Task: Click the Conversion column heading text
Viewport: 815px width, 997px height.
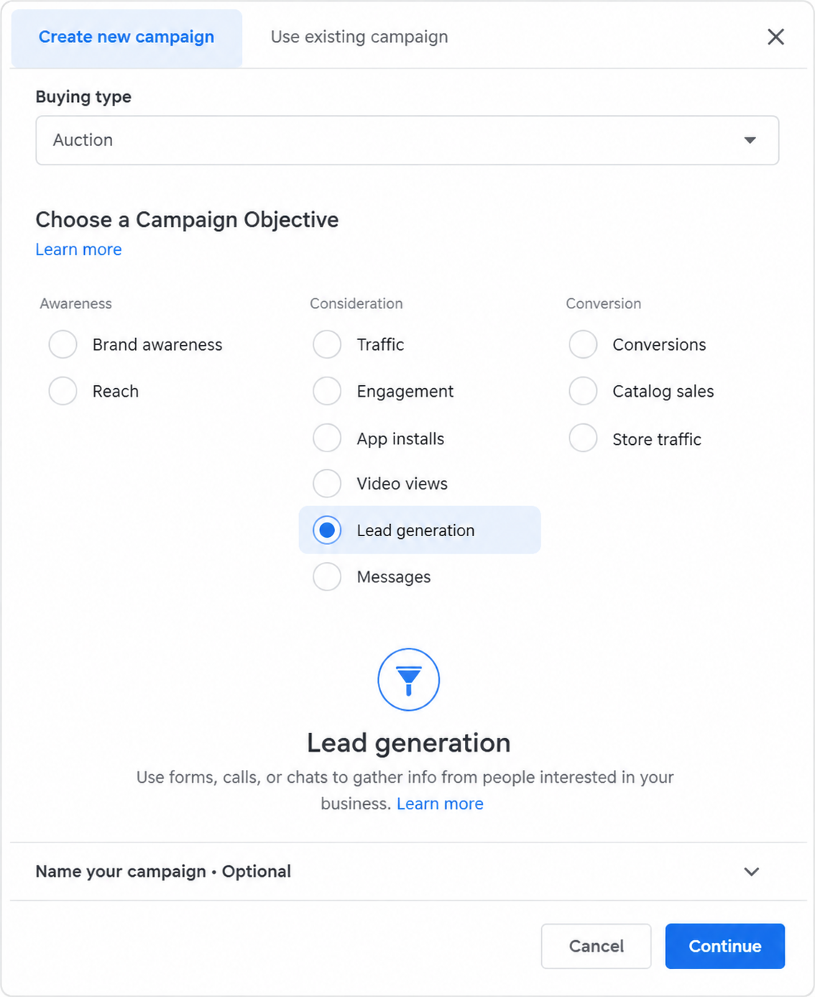Action: [x=604, y=303]
